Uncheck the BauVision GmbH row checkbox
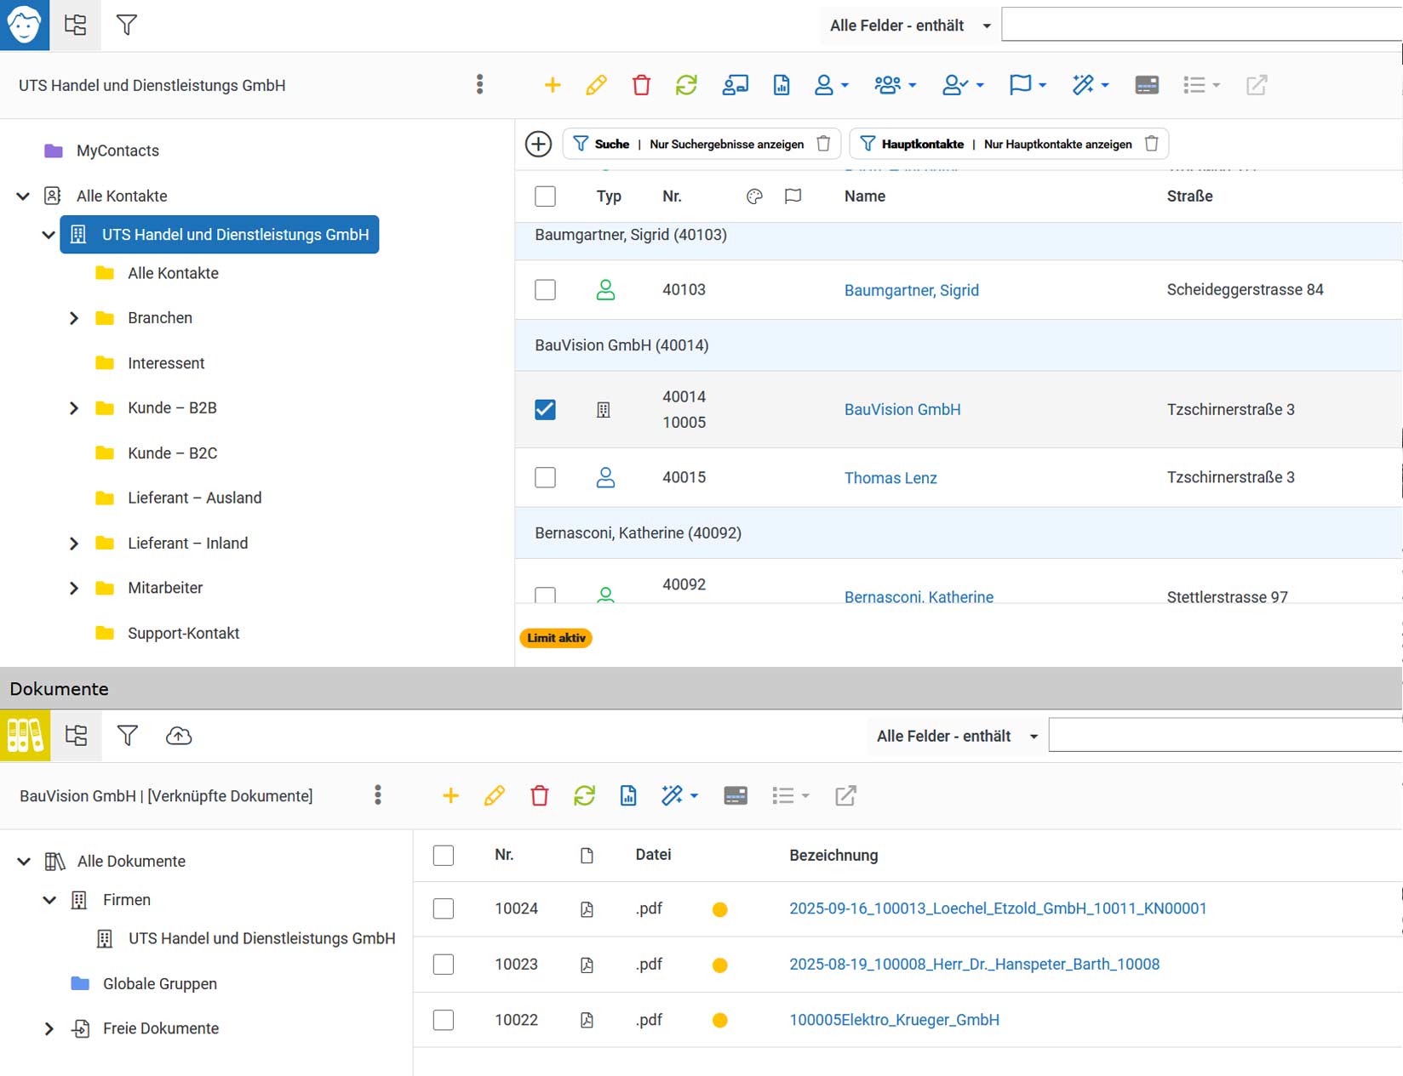This screenshot has height=1076, width=1403. coord(545,409)
